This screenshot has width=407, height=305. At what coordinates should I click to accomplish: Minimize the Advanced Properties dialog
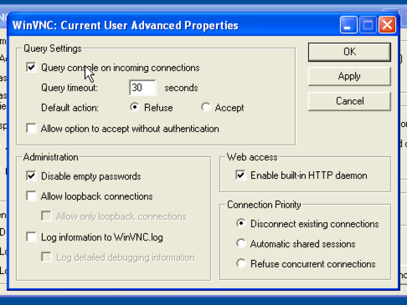[x=348, y=25]
